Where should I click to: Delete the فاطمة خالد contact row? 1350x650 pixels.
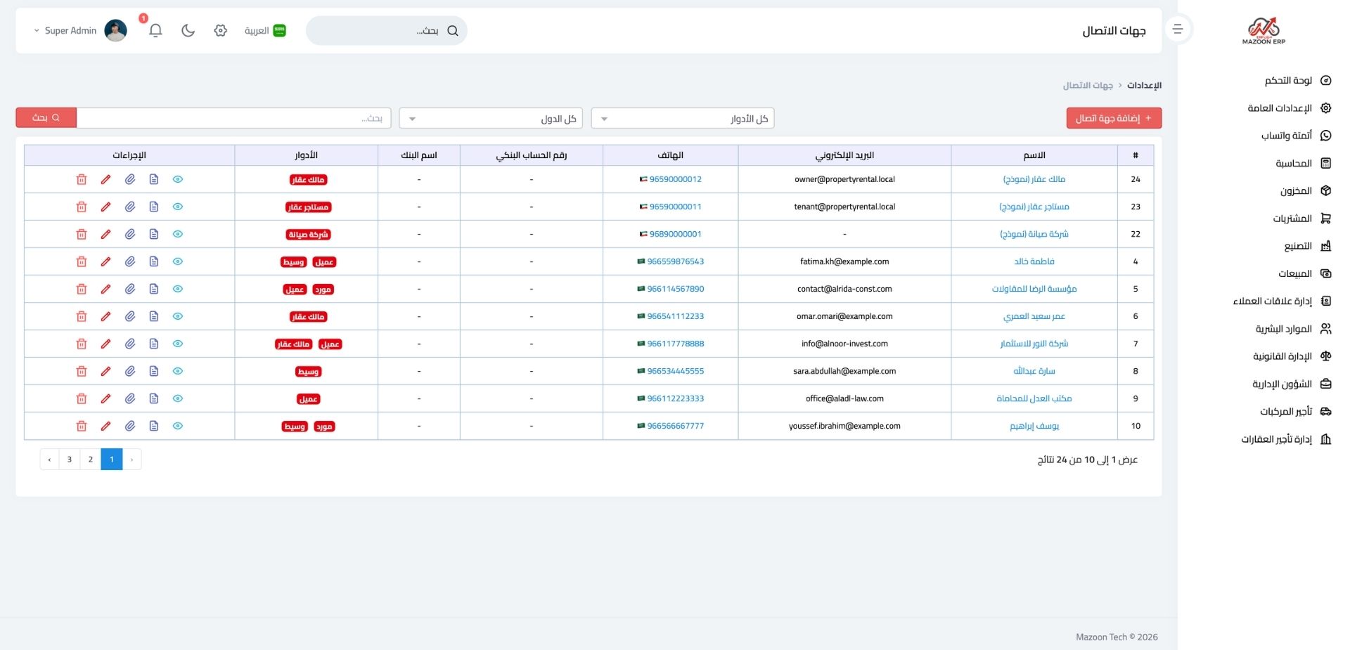click(82, 261)
